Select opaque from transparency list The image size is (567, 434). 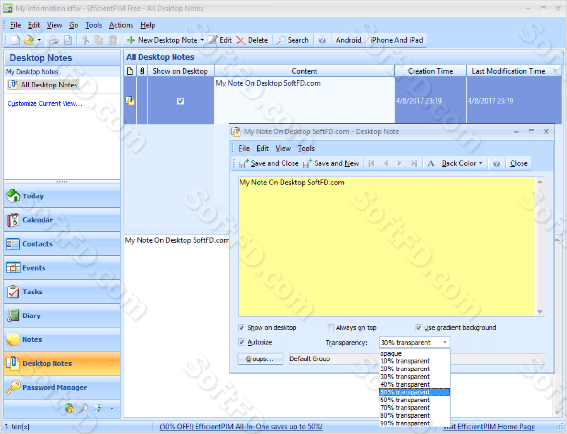tap(415, 353)
